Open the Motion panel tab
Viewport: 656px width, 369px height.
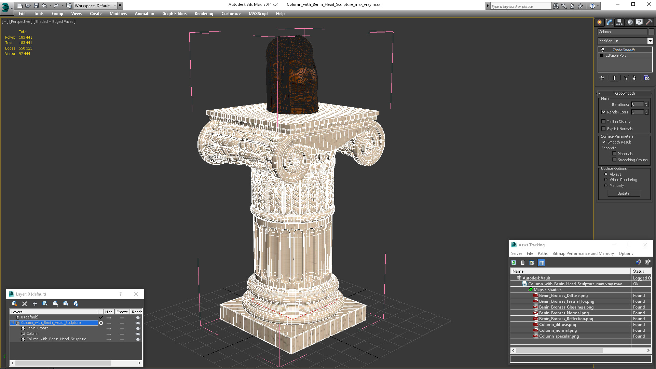630,22
